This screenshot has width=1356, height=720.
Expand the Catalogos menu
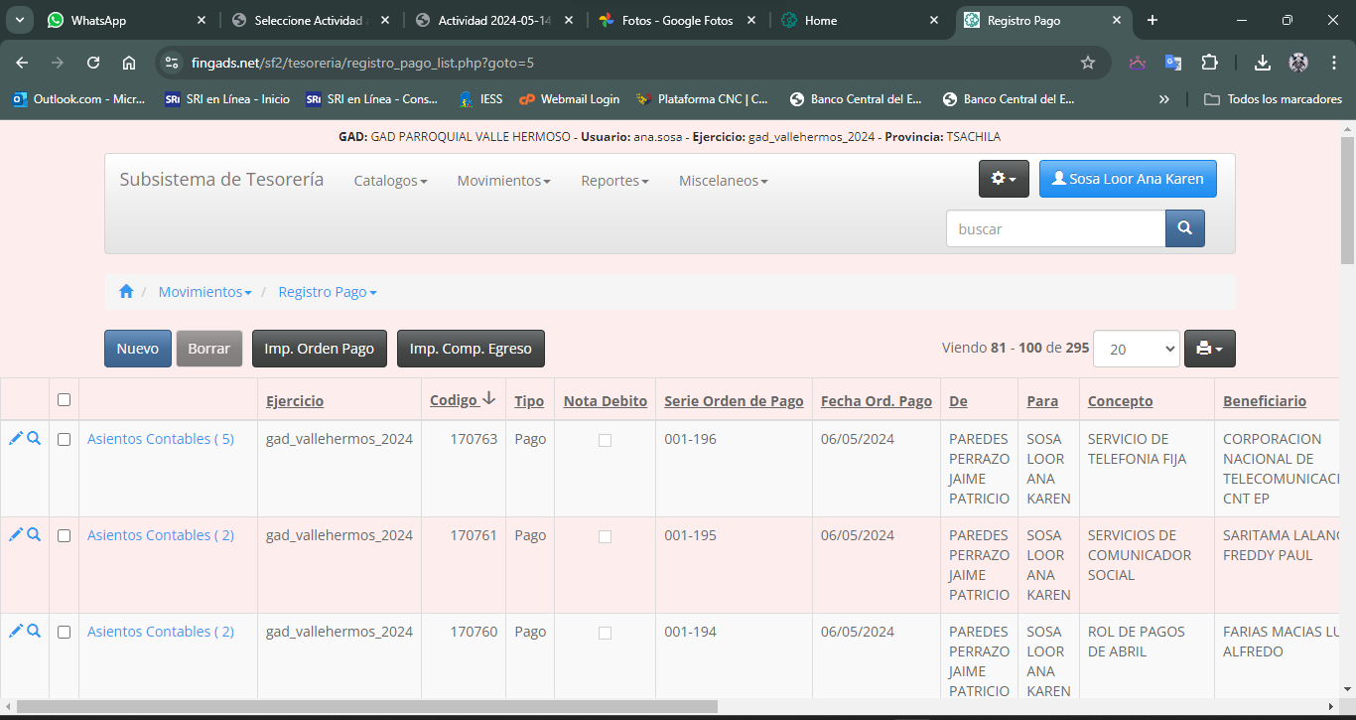[390, 181]
